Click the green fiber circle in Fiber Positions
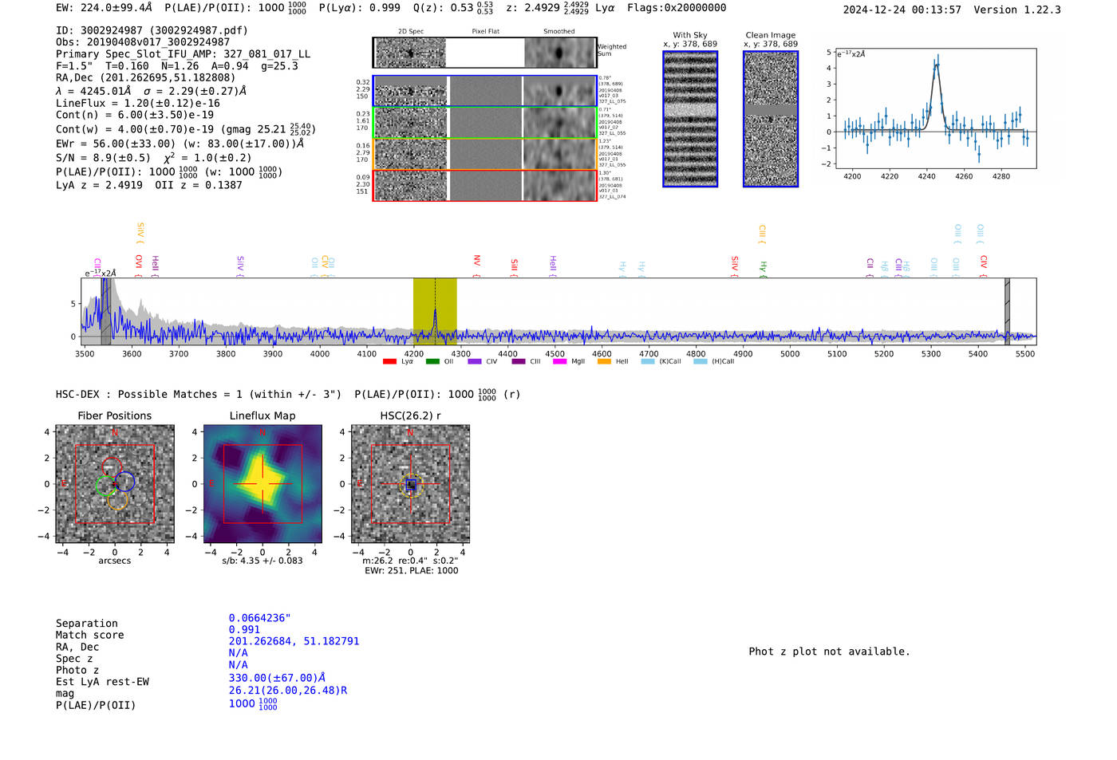Screen dimensions: 1117x760 [105, 486]
